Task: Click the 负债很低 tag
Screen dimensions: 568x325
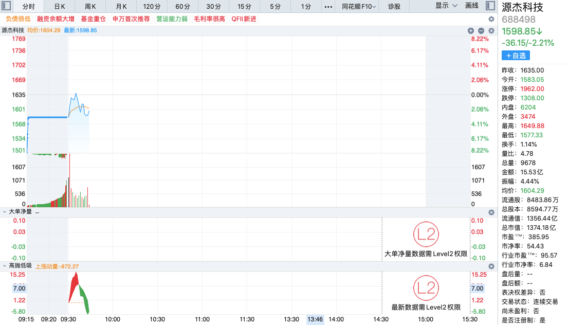Action: pos(18,19)
